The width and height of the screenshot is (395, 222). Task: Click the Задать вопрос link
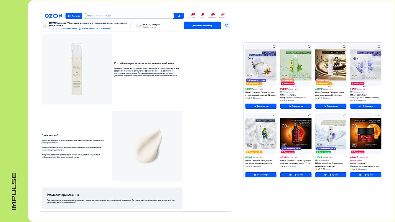point(87,29)
